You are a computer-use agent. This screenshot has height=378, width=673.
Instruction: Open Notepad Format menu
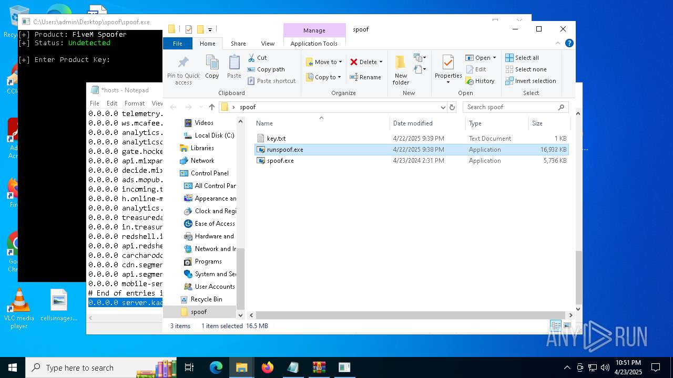[x=135, y=103]
